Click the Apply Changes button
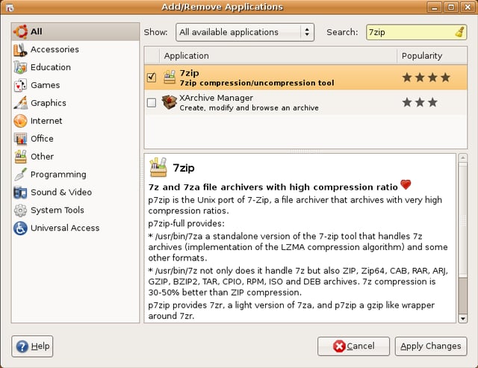478x368 pixels. point(431,346)
